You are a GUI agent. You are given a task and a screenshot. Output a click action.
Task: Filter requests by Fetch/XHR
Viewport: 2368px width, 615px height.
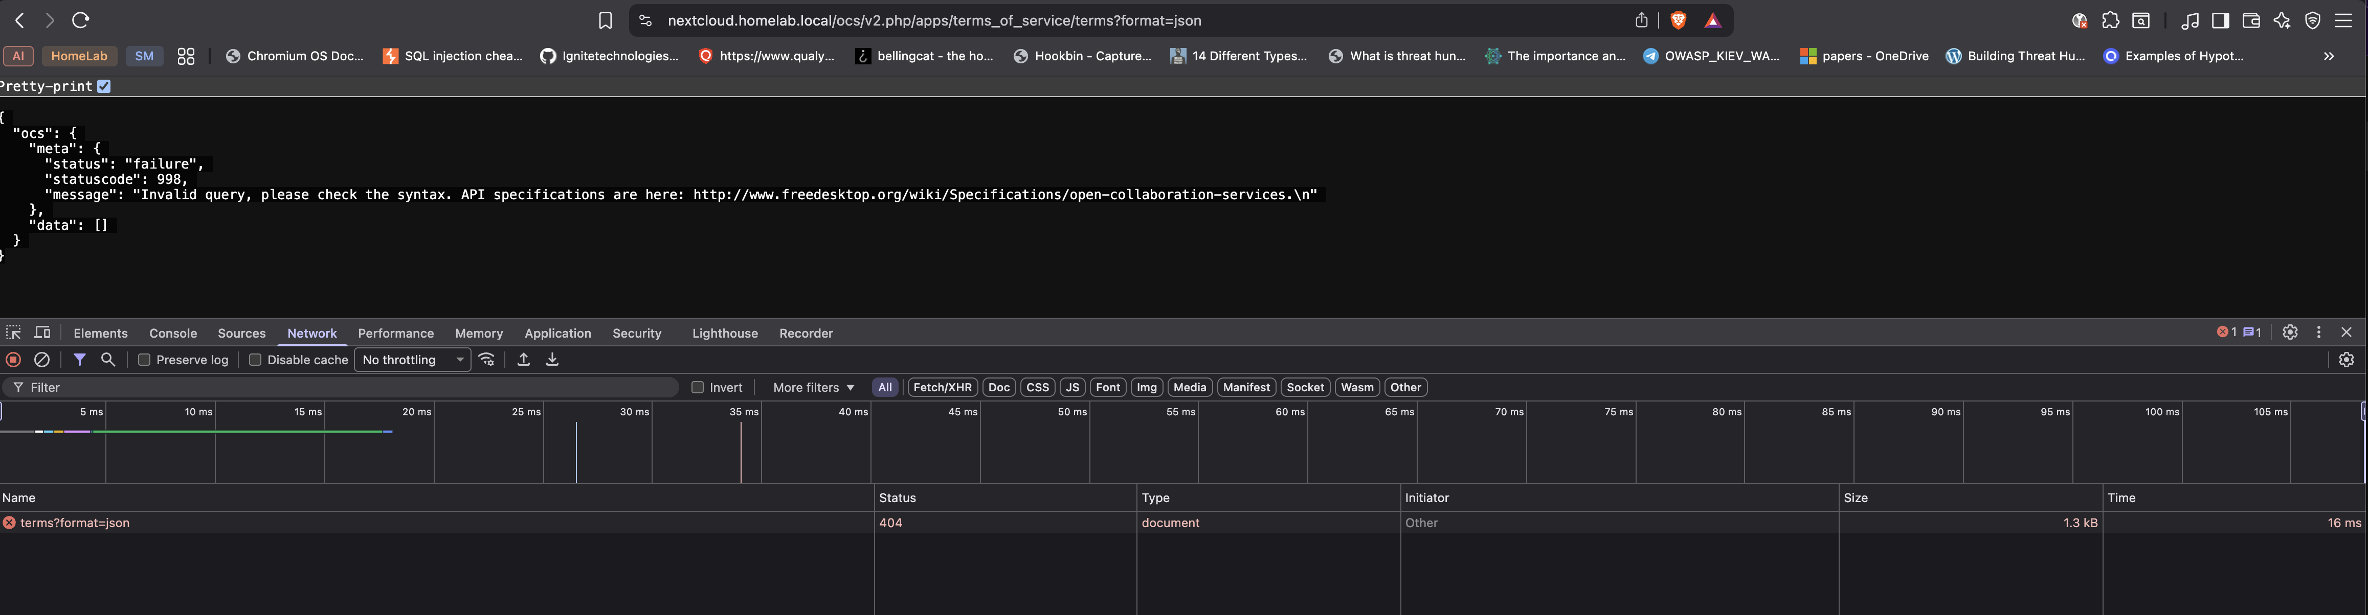(941, 387)
